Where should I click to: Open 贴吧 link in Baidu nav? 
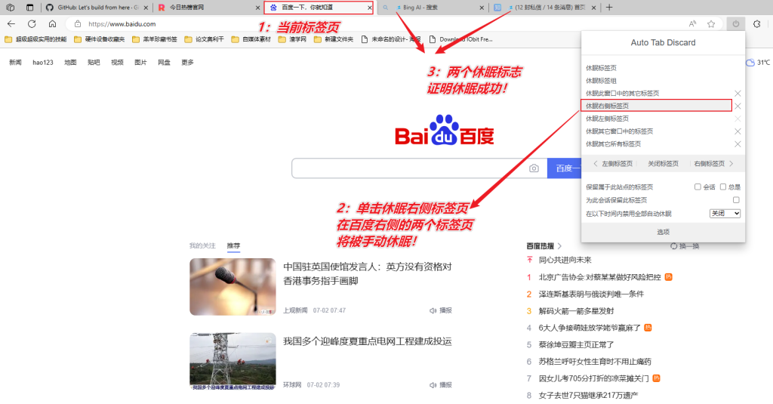point(94,62)
